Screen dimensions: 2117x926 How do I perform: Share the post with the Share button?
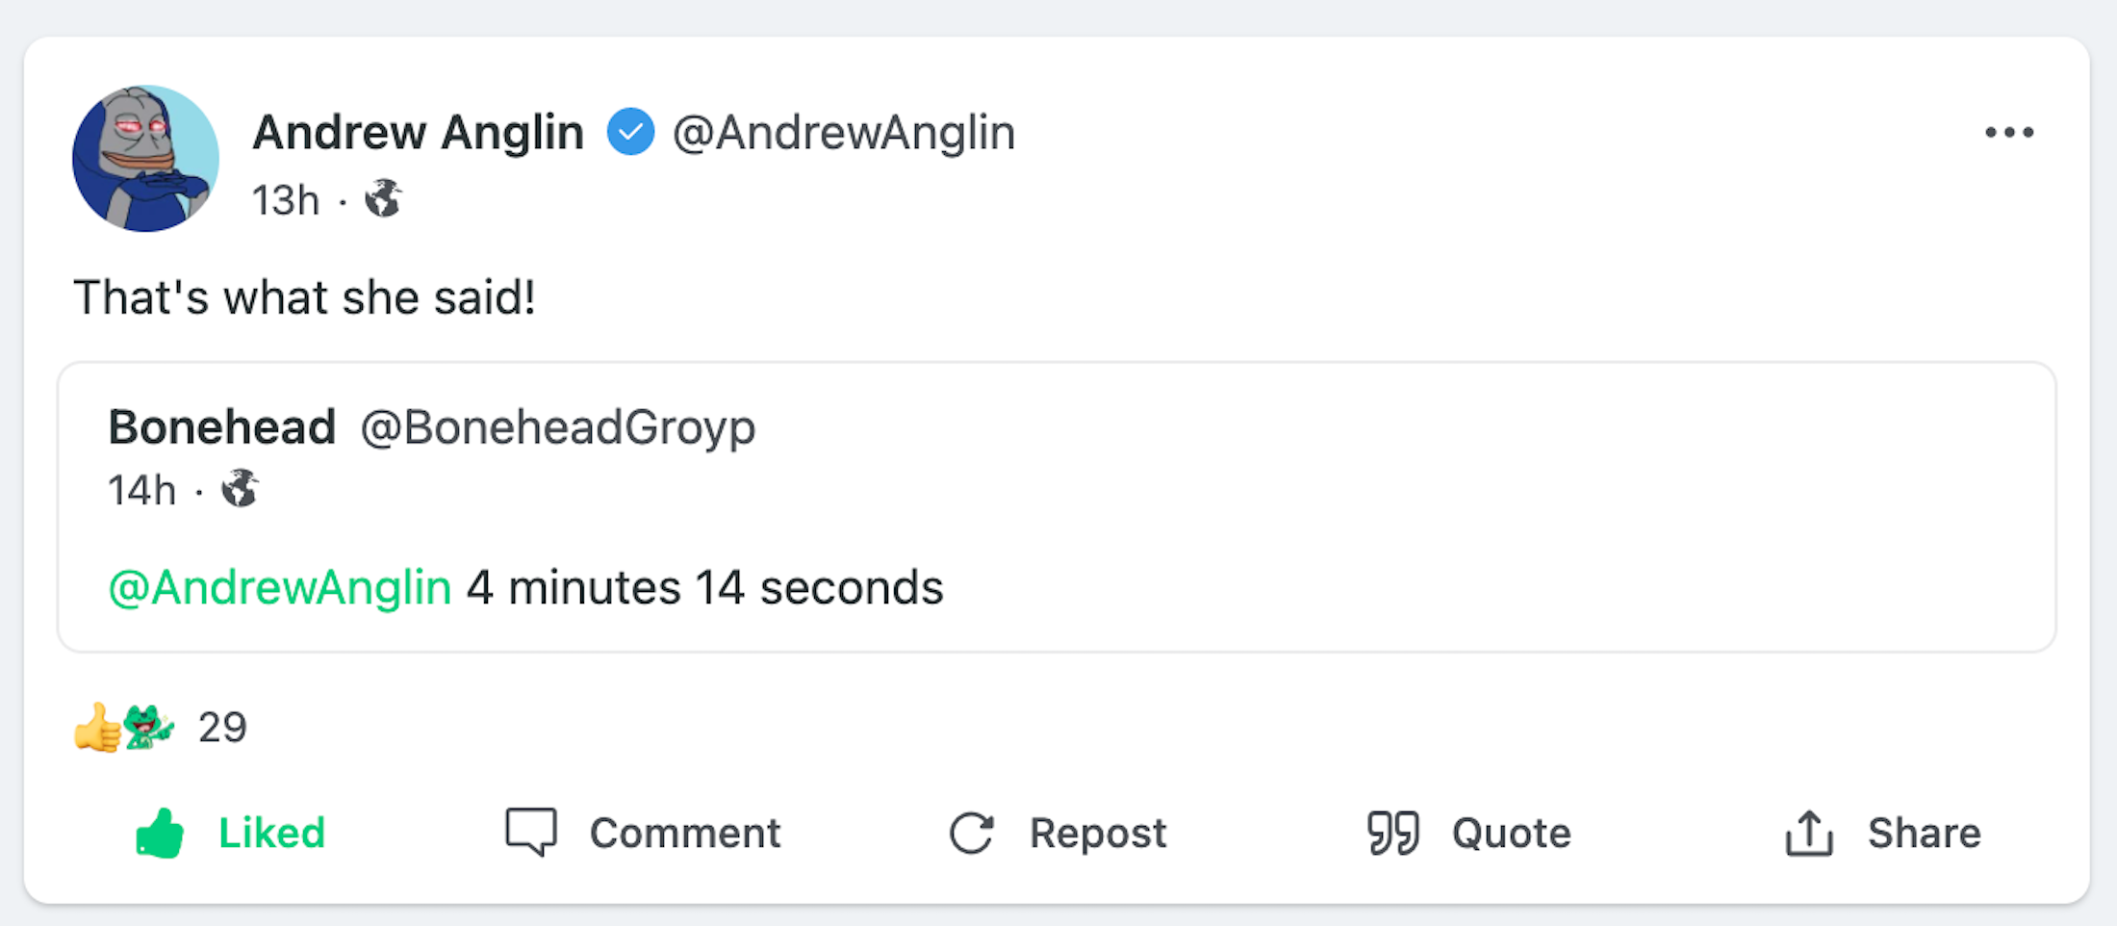1882,833
